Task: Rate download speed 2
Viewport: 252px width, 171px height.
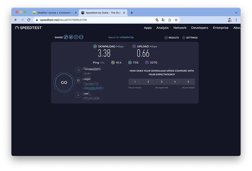Action: click(x=148, y=82)
